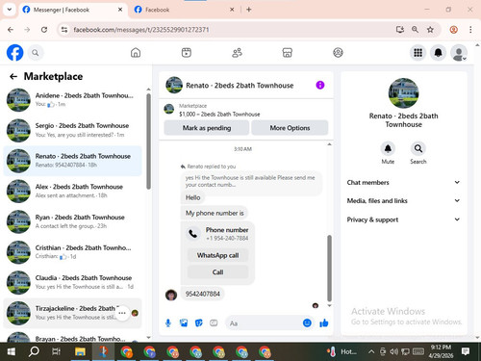This screenshot has width=481, height=361.
Task: Open the $1,000 townhouse listing link
Action: (x=219, y=114)
